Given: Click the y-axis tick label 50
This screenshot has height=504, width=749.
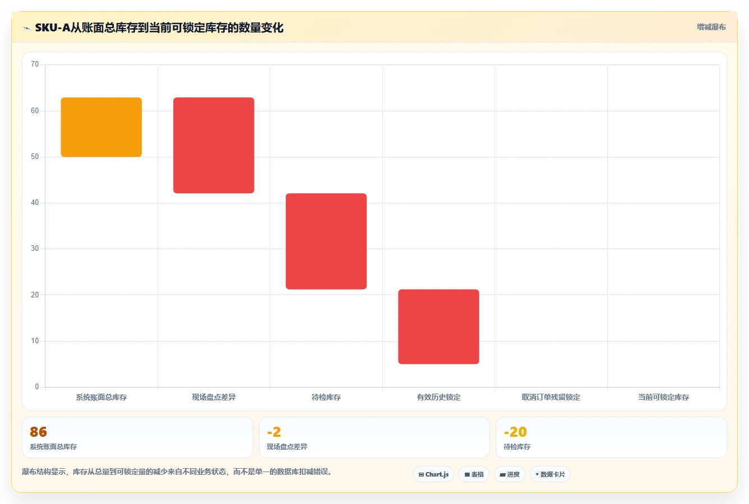Looking at the screenshot, I should 35,157.
